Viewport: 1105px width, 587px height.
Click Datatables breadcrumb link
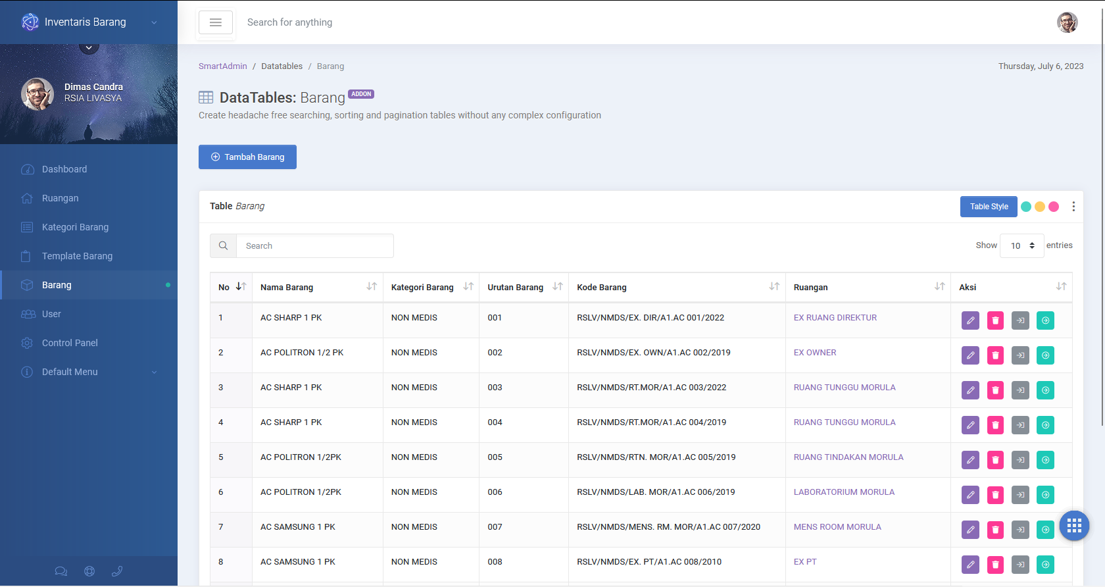pyautogui.click(x=282, y=66)
